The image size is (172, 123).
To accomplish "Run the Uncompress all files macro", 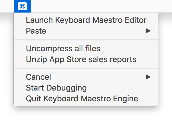I will tap(86, 48).
